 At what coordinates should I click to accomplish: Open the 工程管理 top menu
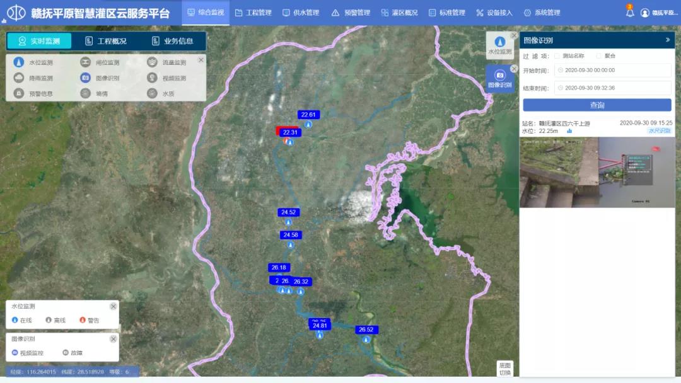tap(253, 13)
